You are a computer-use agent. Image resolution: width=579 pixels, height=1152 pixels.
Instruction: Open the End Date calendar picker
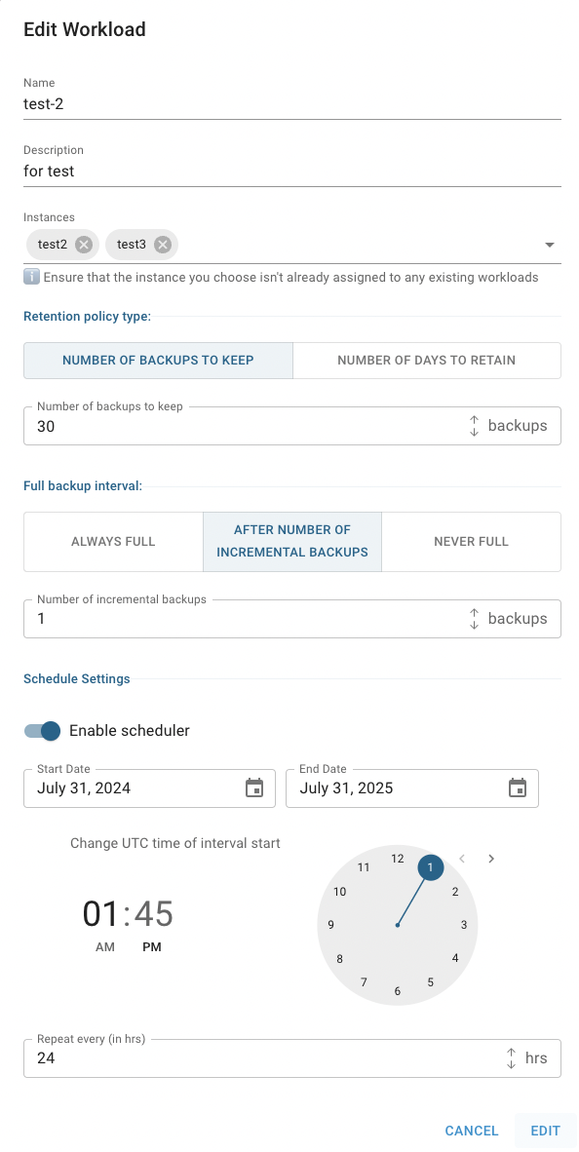tap(518, 787)
